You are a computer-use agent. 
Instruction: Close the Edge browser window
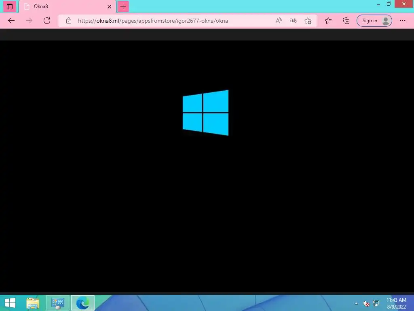coord(404,4)
